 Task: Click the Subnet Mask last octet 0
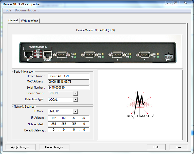(x=84, y=124)
